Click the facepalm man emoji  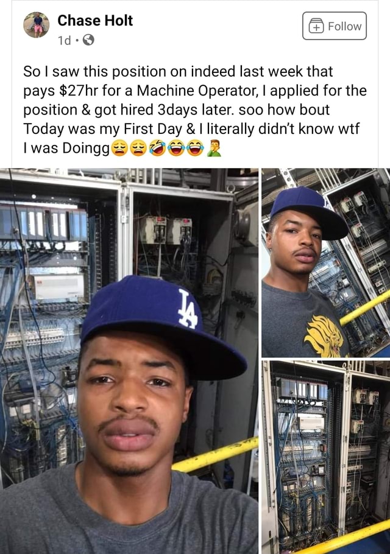213,148
